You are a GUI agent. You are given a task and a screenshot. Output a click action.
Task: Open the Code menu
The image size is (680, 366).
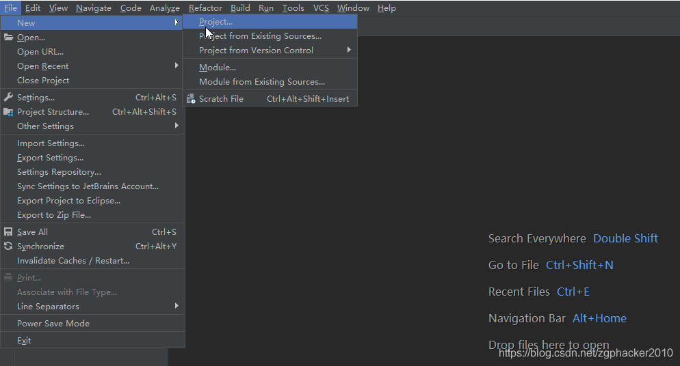[131, 8]
